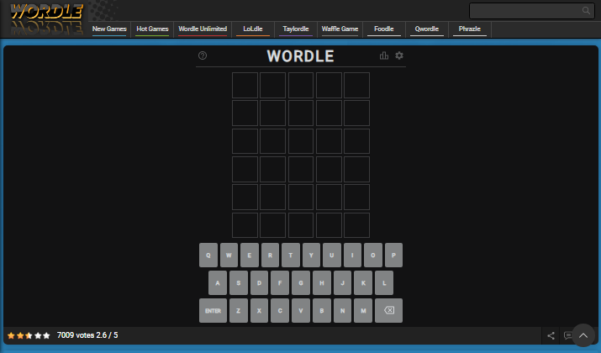
Task: Tap the J key
Action: coord(342,283)
